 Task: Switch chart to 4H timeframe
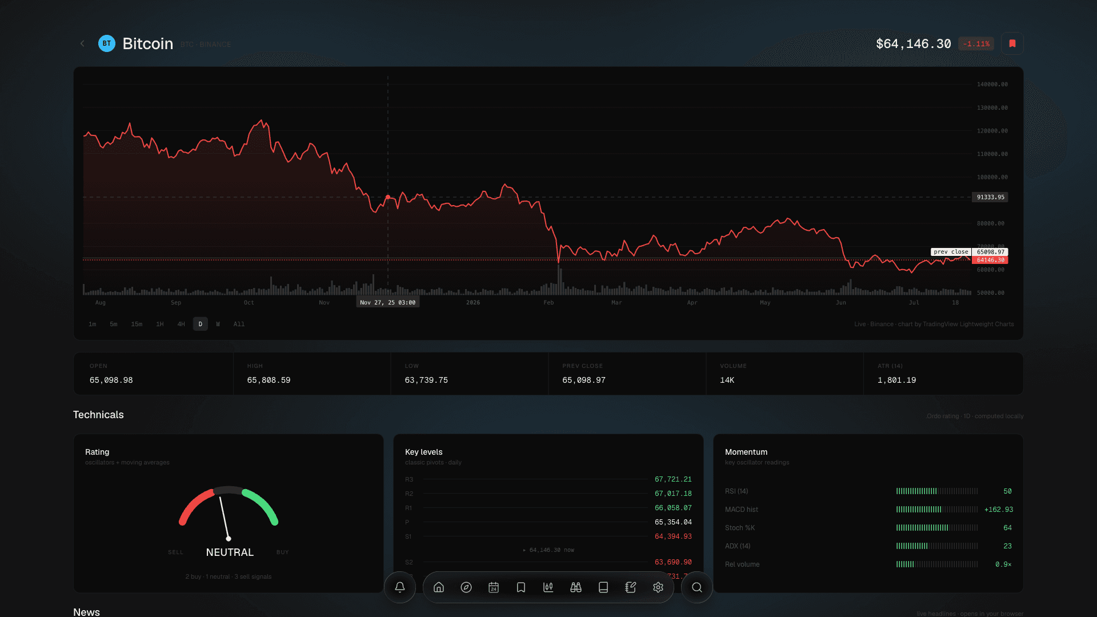click(181, 324)
